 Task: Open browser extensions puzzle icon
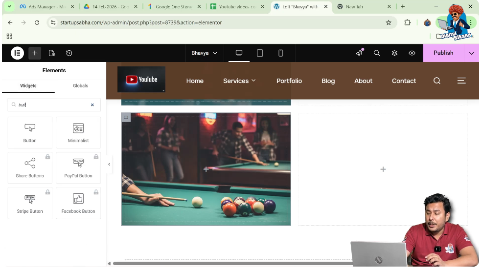[x=407, y=22]
